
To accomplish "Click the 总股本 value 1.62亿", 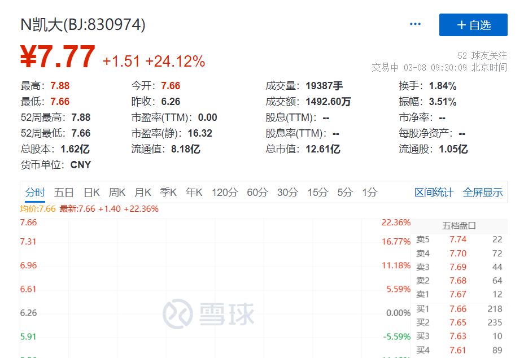I will click(x=75, y=149).
